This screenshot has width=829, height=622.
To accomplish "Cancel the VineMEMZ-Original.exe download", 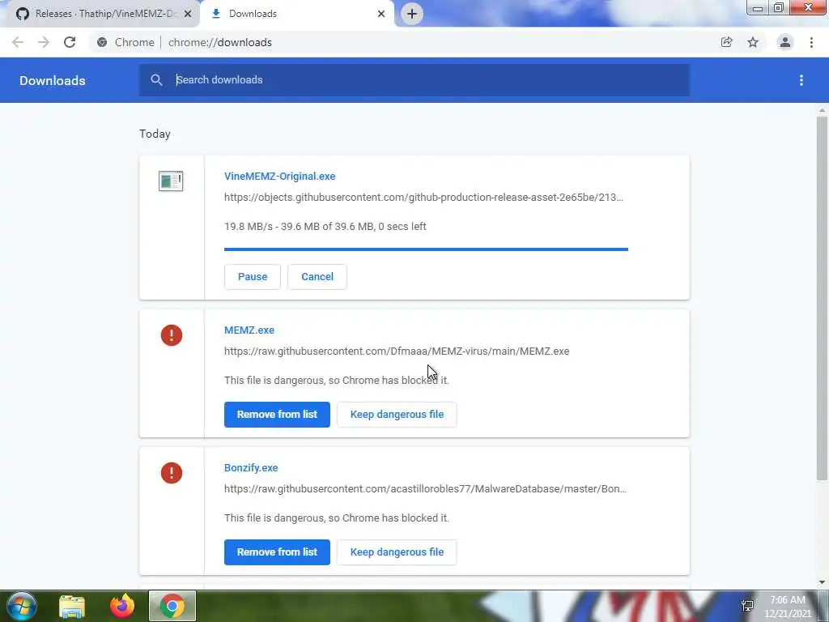I will coord(317,277).
